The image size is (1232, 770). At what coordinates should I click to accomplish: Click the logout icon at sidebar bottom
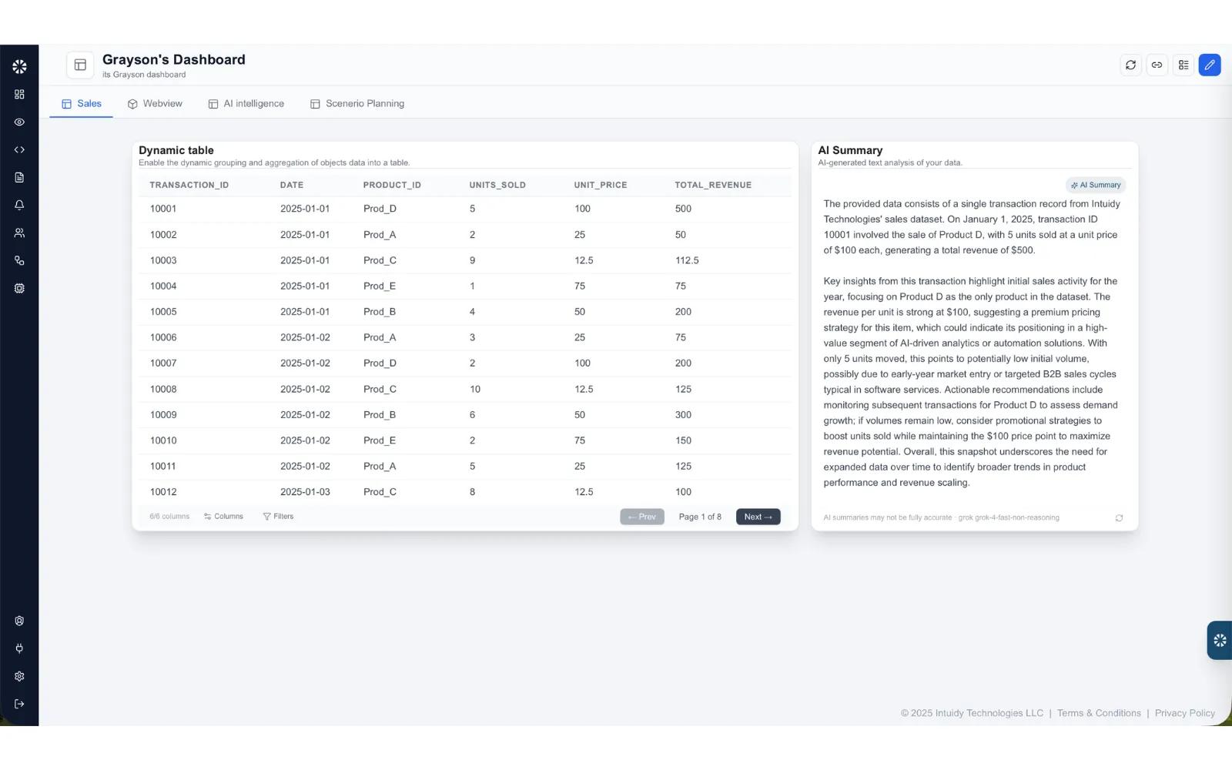click(19, 704)
